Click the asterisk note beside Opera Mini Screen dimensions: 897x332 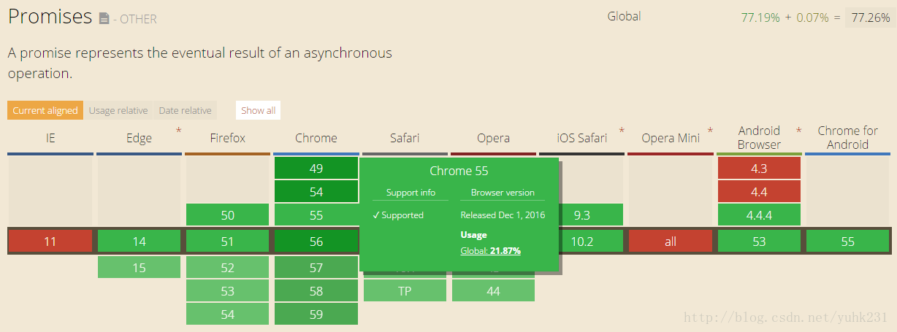point(710,131)
